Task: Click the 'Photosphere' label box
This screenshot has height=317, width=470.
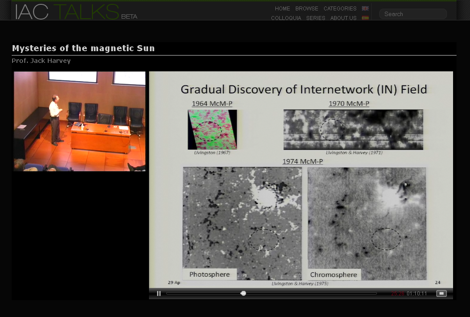Action: (x=209, y=274)
